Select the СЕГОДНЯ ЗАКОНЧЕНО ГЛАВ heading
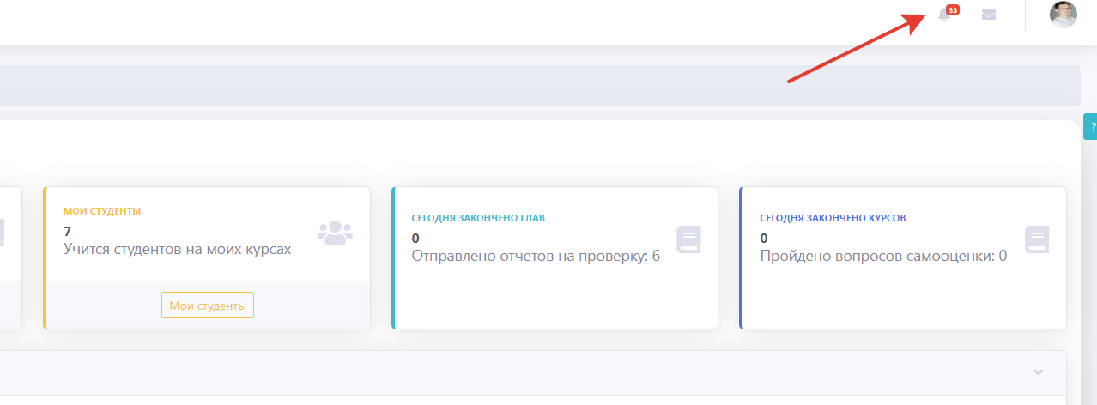Image resolution: width=1097 pixels, height=405 pixels. coord(478,218)
